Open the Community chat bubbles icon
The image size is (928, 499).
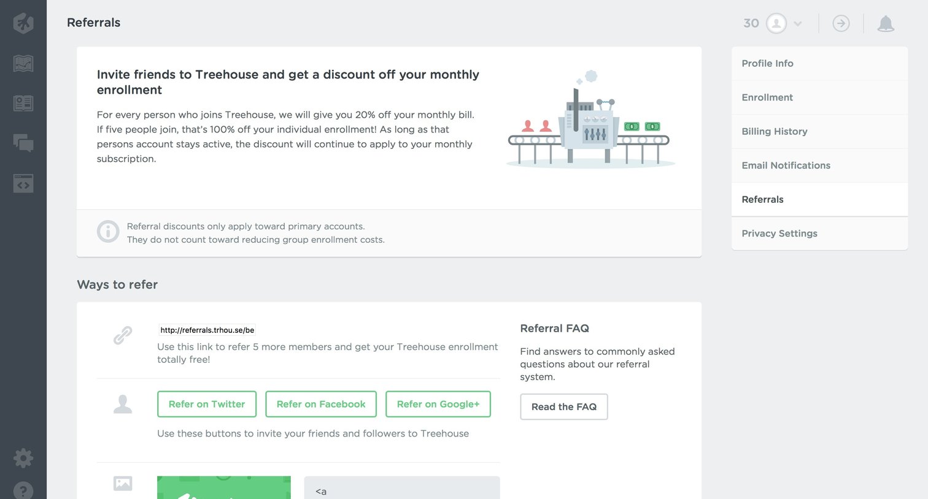click(23, 143)
